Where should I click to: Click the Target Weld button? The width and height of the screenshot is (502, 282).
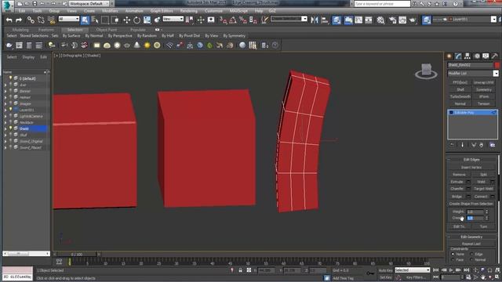[483, 189]
